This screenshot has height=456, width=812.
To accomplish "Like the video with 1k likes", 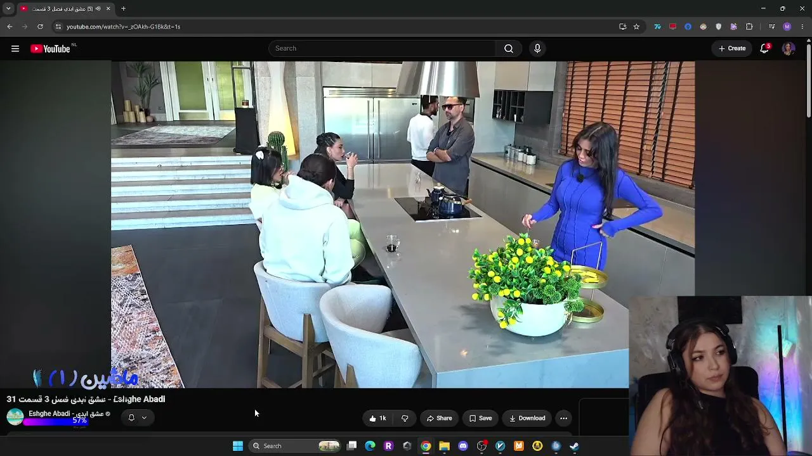I will 378,418.
